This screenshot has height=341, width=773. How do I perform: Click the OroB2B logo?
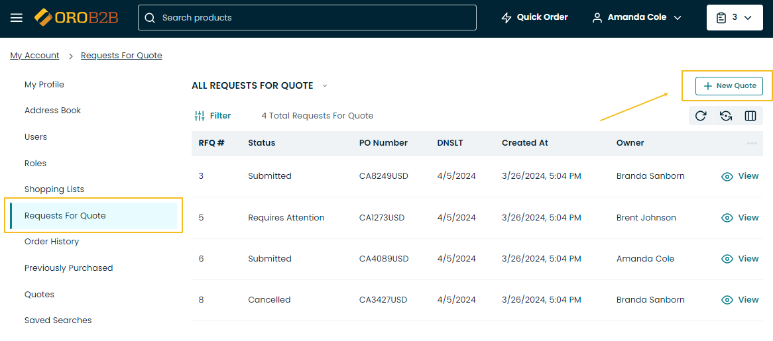76,17
